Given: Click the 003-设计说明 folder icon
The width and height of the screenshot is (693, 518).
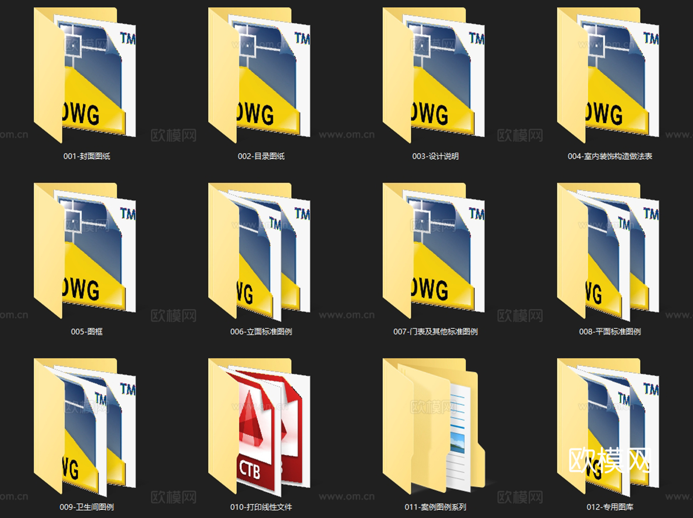Looking at the screenshot, I should pos(434,75).
